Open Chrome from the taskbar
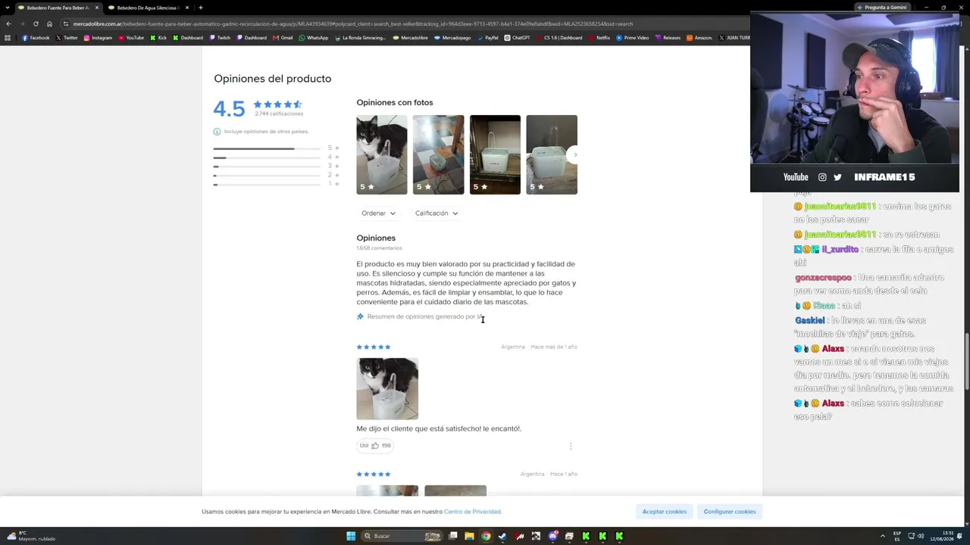Viewport: 970px width, 545px height. point(486,536)
